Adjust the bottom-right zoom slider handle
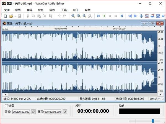The height and width of the screenshot is (124, 166). pos(153,121)
